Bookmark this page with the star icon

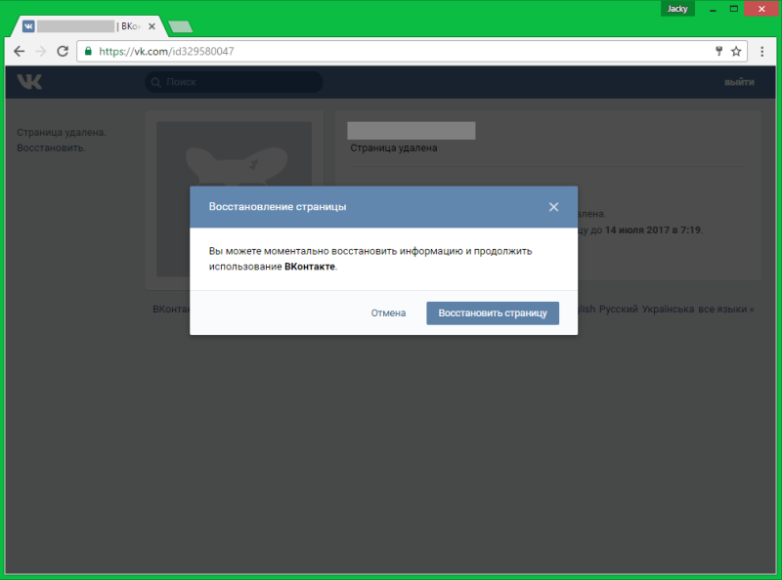point(736,52)
